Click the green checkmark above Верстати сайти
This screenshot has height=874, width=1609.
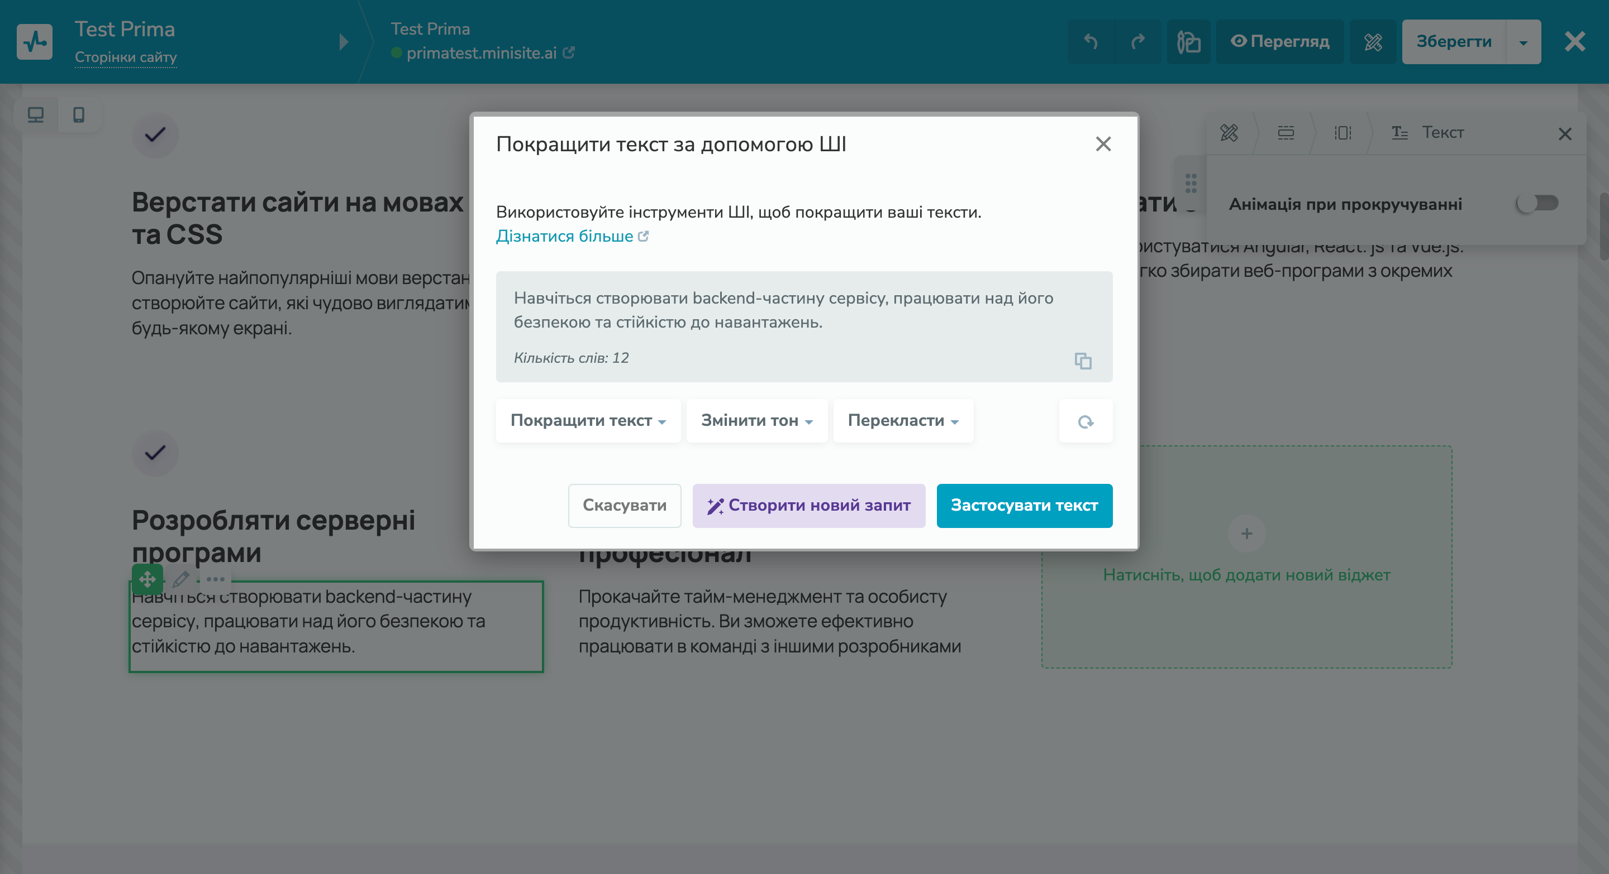point(155,135)
